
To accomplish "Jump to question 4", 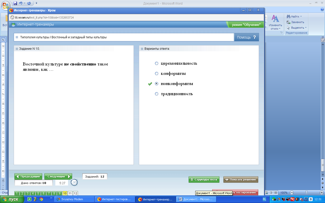I will pyautogui.click(x=33, y=193).
